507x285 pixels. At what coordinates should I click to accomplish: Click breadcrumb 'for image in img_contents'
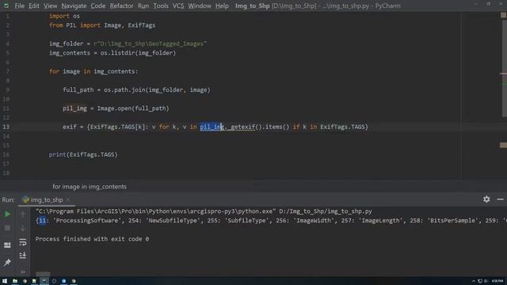point(90,187)
